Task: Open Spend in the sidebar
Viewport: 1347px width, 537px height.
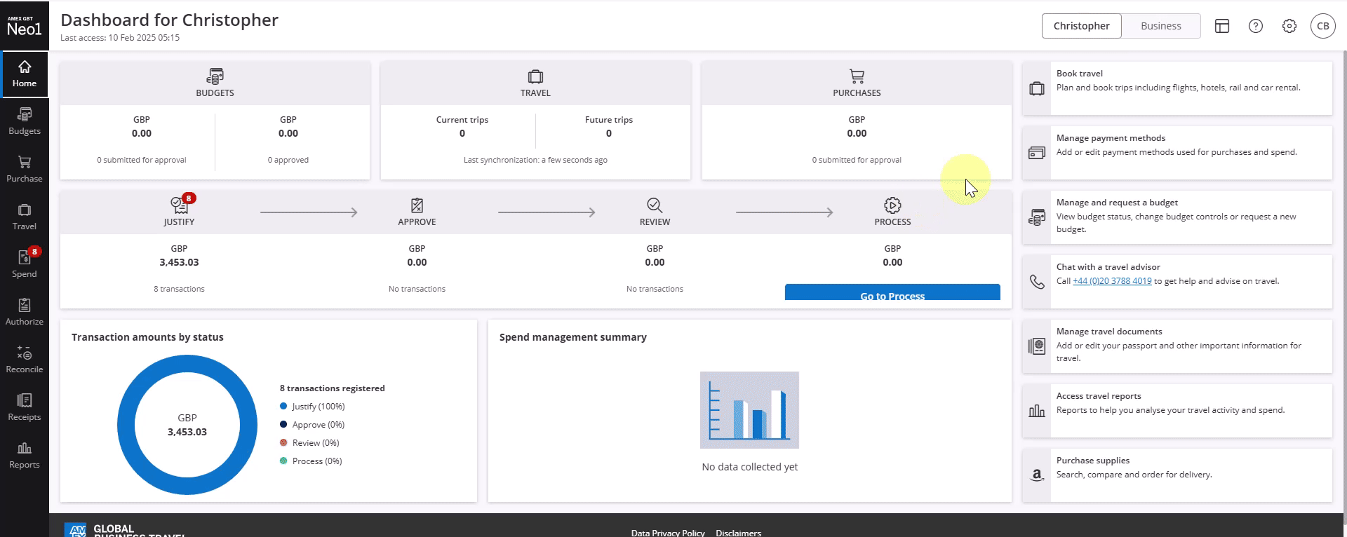Action: pos(25,264)
